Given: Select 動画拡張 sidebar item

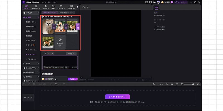Looking at the screenshot, I should point(29,36).
